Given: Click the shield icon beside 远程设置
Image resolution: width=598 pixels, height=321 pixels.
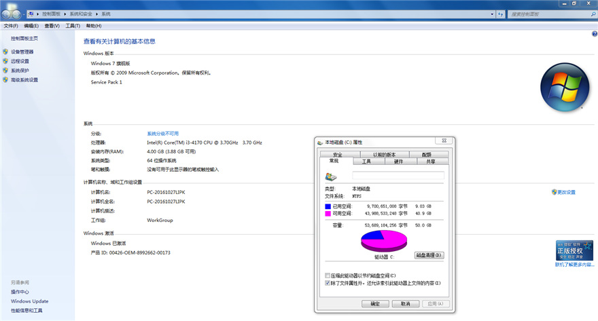Looking at the screenshot, I should pos(5,61).
